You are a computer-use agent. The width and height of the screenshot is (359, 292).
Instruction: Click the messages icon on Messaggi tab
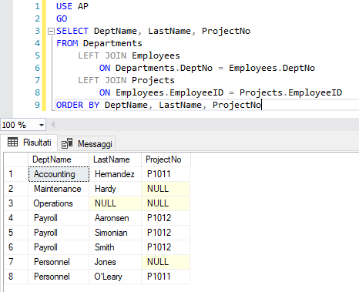pos(67,143)
